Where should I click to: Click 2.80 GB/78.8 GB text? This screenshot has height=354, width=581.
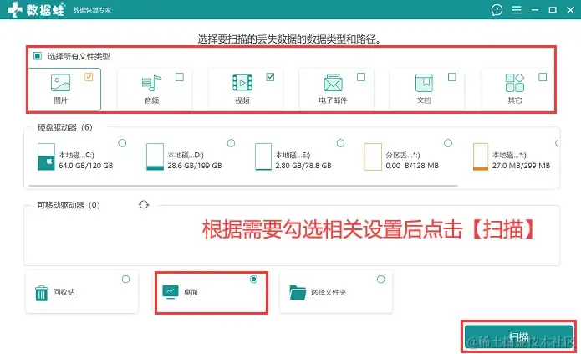tap(303, 166)
